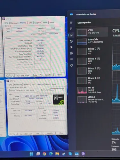Select Wi-Fi performance entry
This screenshot has width=120, height=160.
[x=92, y=90]
